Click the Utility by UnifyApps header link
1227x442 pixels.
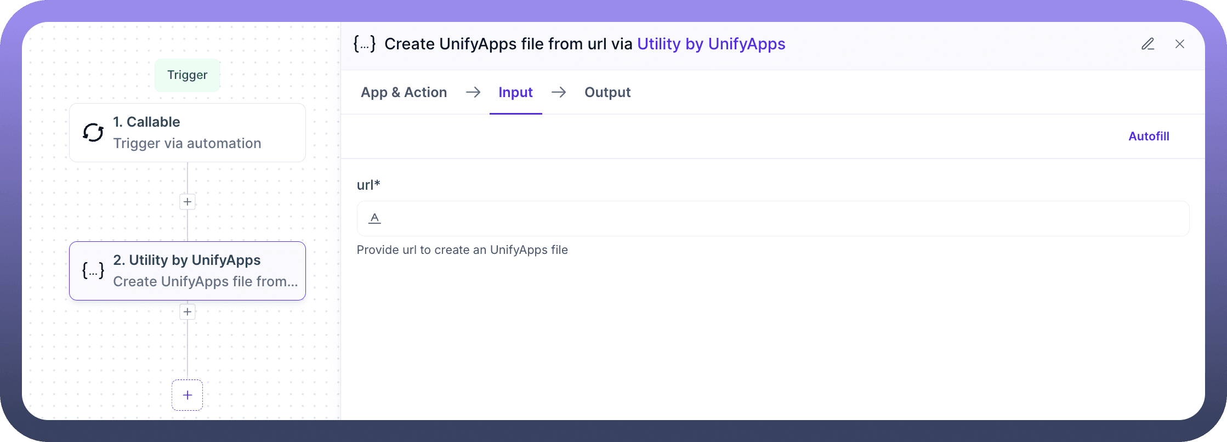click(711, 44)
